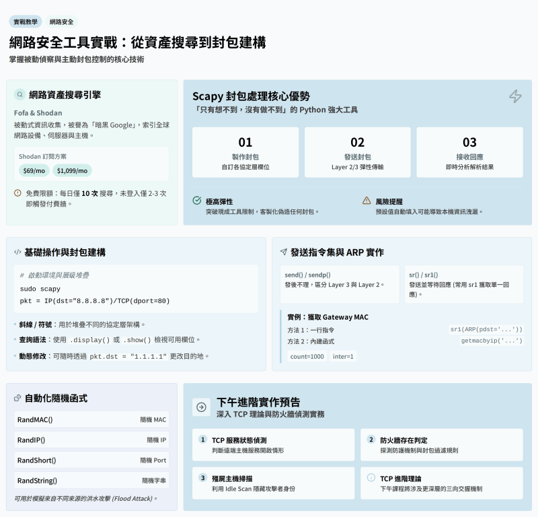Click the pkt.dst = "1.1.1.1" inline code

(128, 357)
